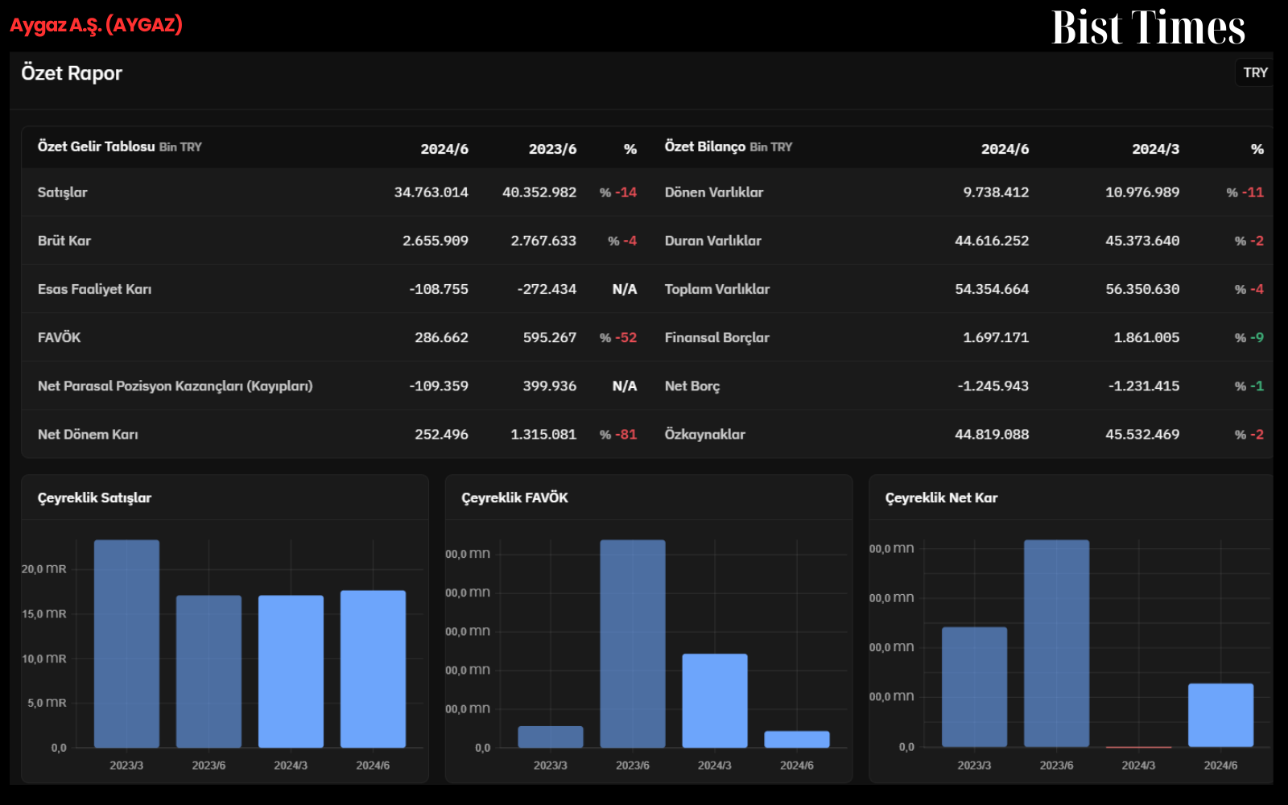1288x805 pixels.
Task: Click the 2023/3 bar in Çeyreklik Net Kar
Action: pyautogui.click(x=974, y=687)
